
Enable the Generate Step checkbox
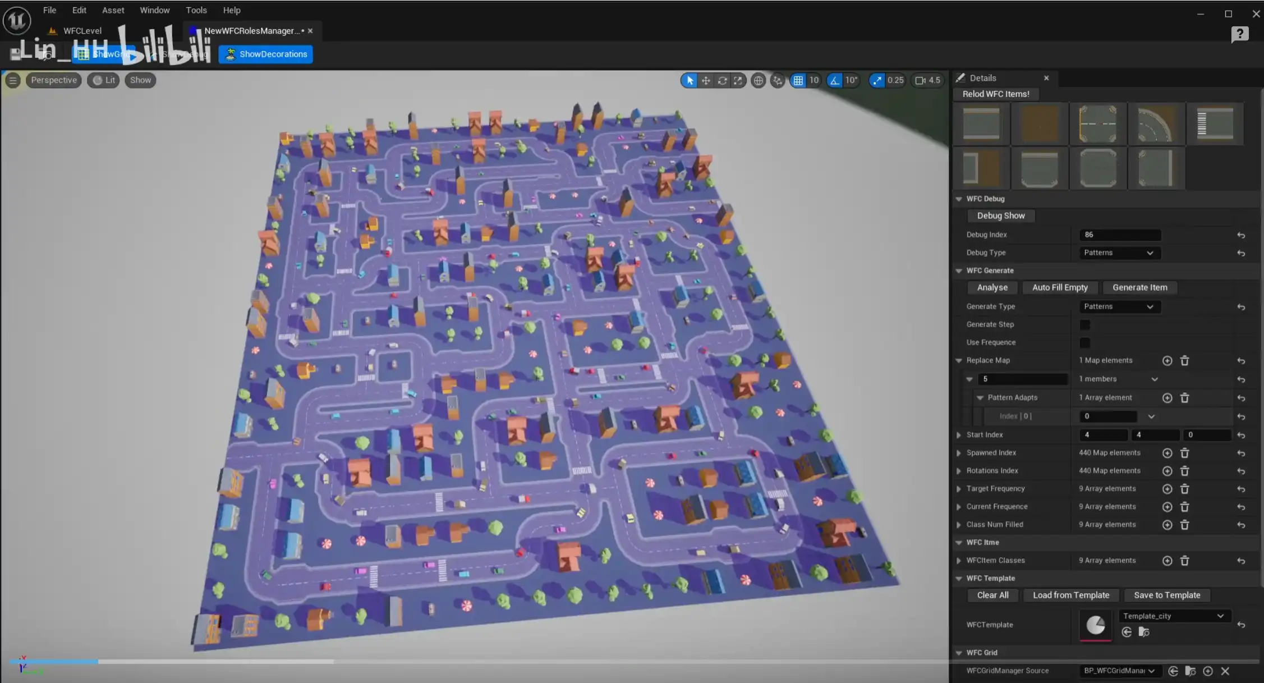tap(1084, 325)
